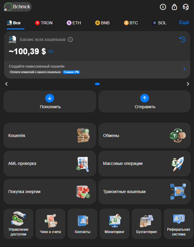Click the blue up-arrow send icon
This screenshot has height=247, width=194.
click(144, 98)
